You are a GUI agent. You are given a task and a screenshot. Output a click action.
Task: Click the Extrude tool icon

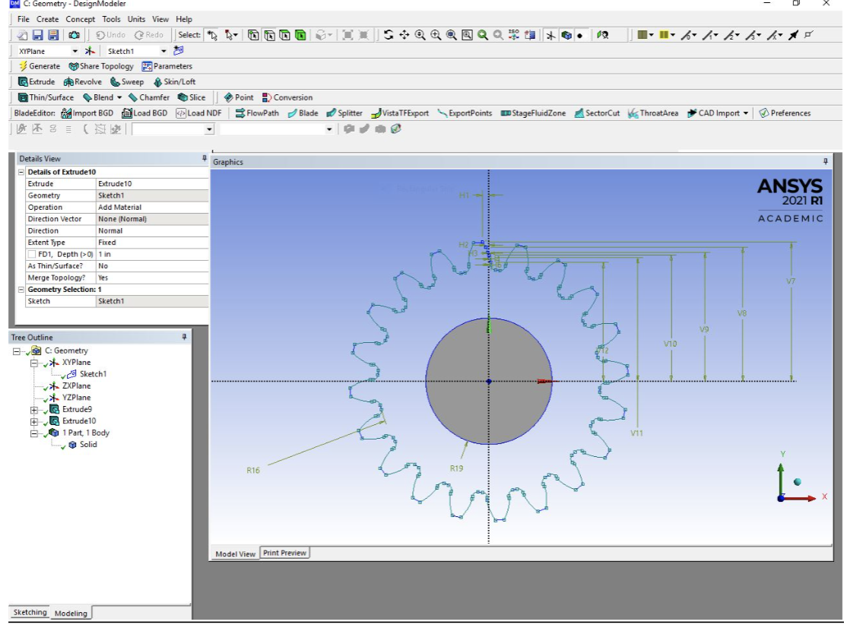coord(23,82)
